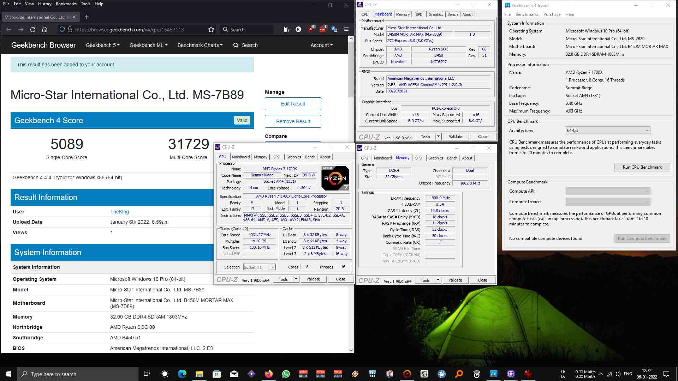The image size is (678, 381).
Task: Open WhatsApp from the taskbar
Action: click(286, 374)
